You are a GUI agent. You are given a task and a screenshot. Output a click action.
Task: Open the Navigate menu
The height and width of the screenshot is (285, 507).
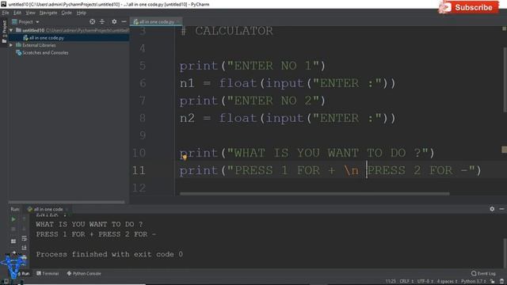pyautogui.click(x=48, y=13)
